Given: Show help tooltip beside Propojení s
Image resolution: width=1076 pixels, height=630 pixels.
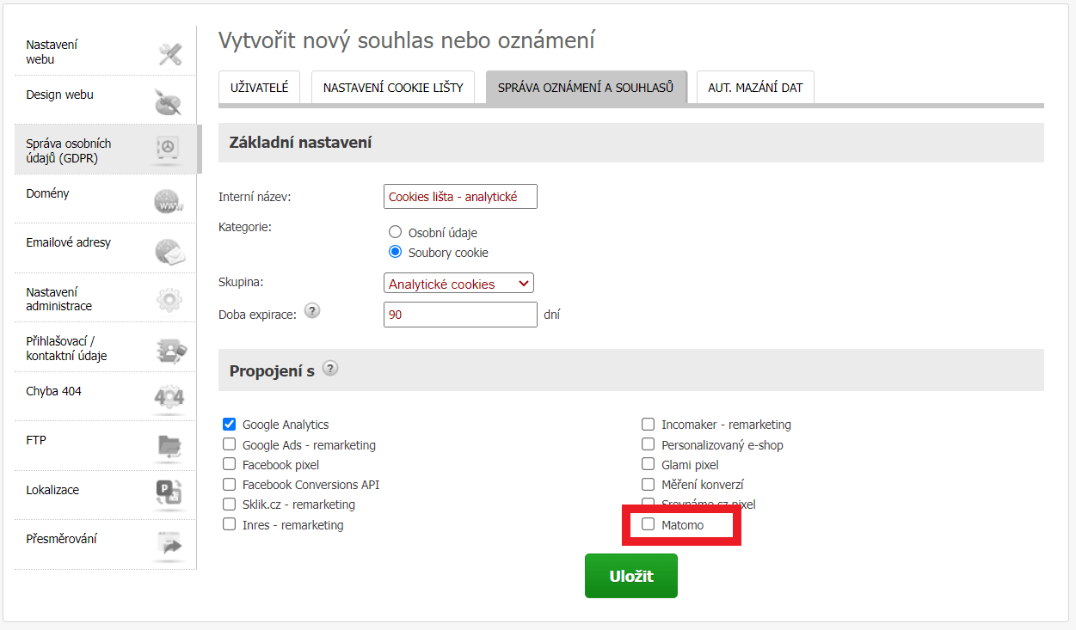Looking at the screenshot, I should (x=330, y=369).
